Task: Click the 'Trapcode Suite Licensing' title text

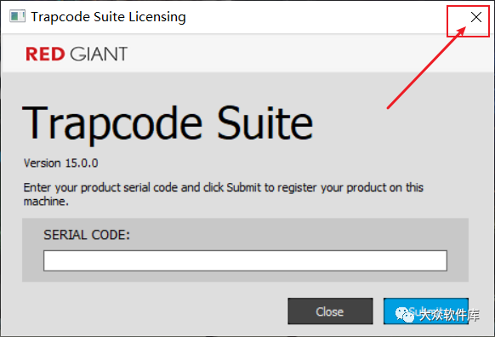Action: pyautogui.click(x=108, y=17)
